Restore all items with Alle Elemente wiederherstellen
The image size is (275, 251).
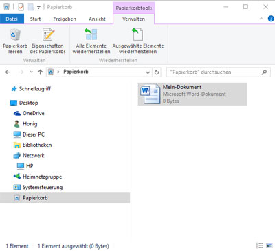(91, 41)
